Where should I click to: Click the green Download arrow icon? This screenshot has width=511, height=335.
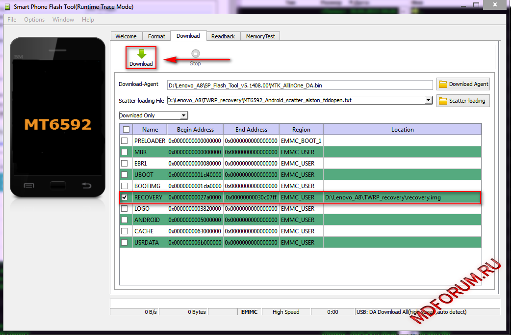pyautogui.click(x=141, y=54)
